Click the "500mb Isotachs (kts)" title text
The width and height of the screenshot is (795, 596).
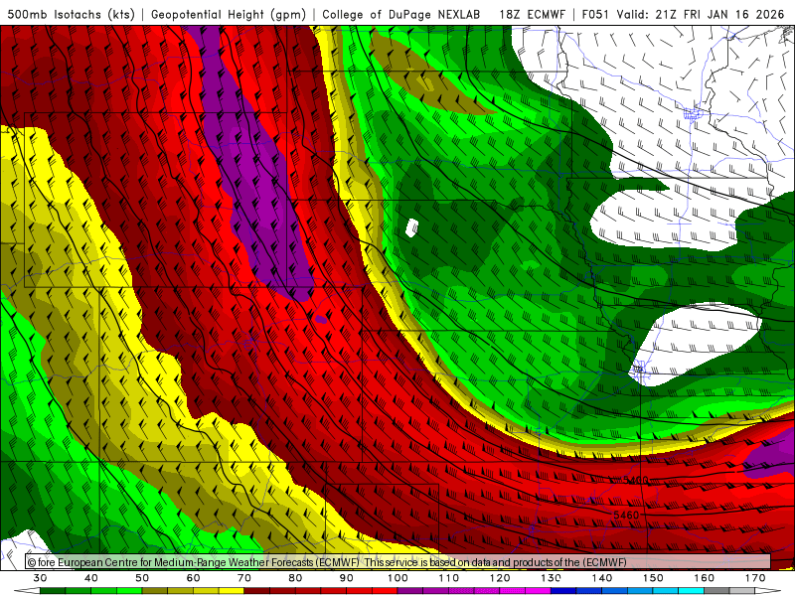pyautogui.click(x=72, y=15)
